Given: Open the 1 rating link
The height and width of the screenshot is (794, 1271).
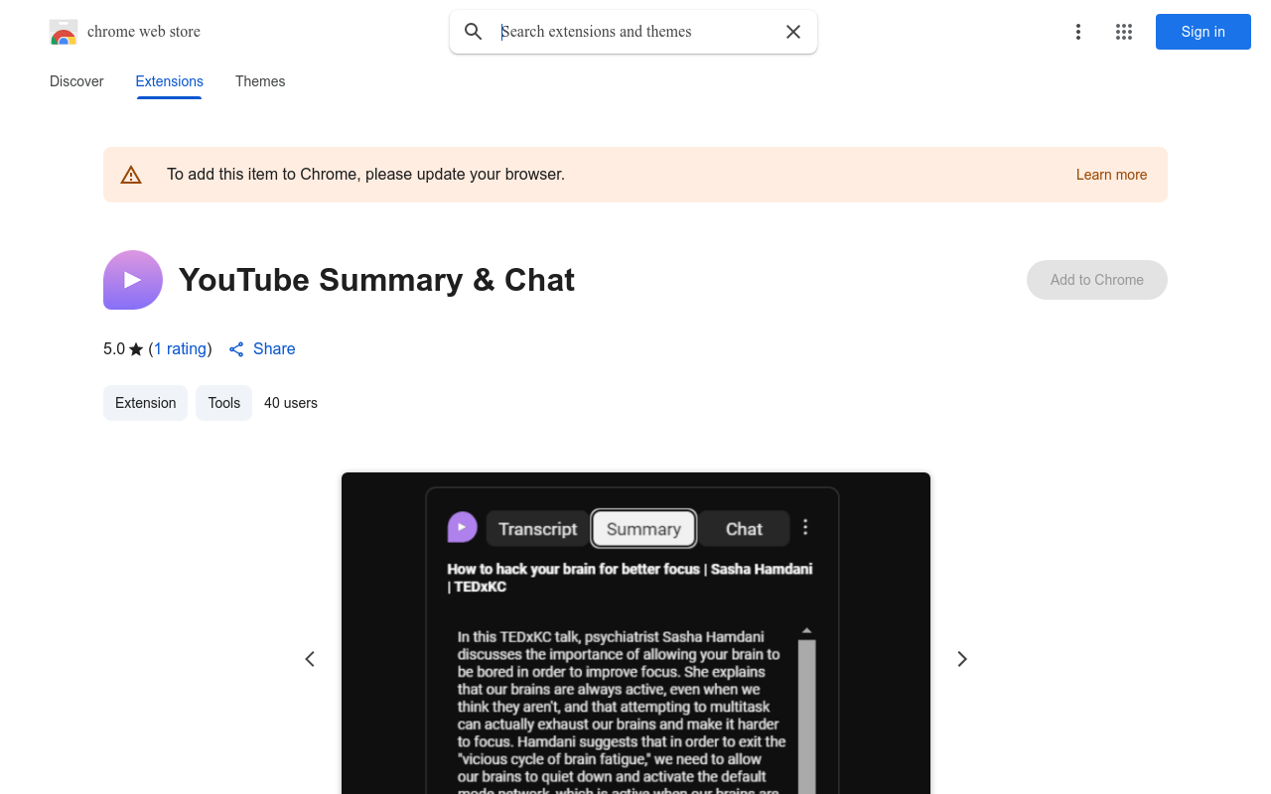Looking at the screenshot, I should tap(181, 349).
